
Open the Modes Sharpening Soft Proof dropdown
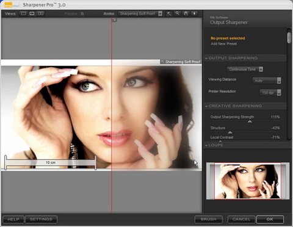[140, 13]
